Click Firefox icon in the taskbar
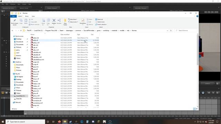This screenshot has height=124, width=221. pos(59,122)
